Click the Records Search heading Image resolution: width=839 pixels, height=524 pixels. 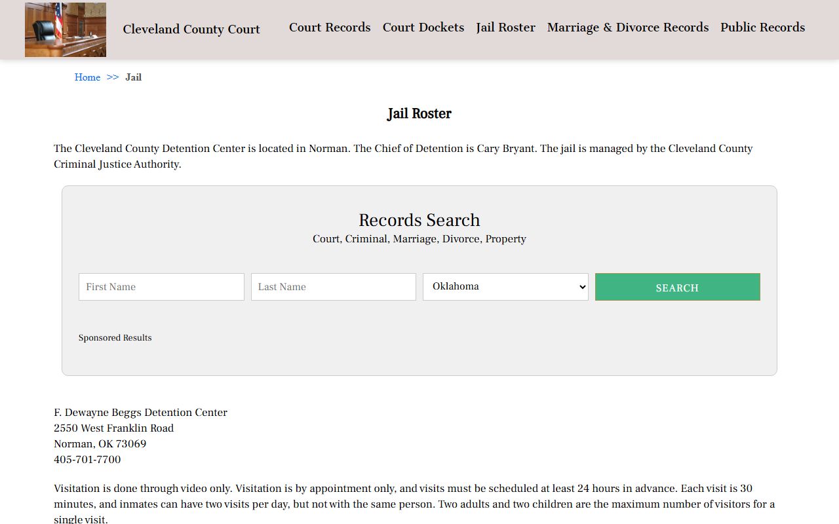coord(419,220)
